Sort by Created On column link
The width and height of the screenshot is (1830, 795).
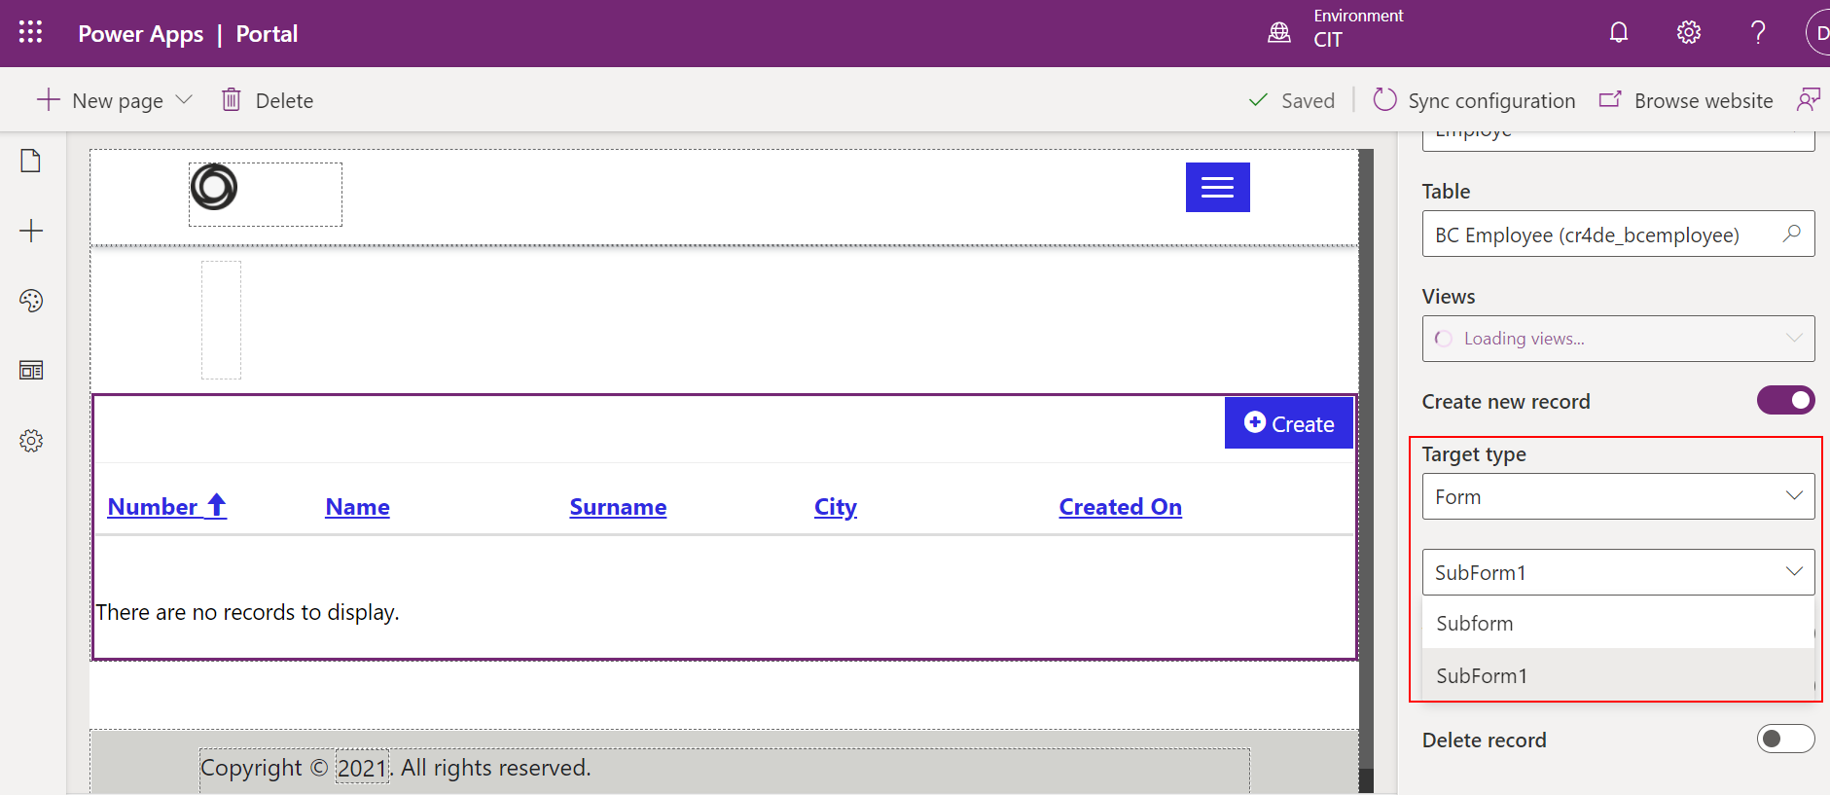click(1121, 507)
